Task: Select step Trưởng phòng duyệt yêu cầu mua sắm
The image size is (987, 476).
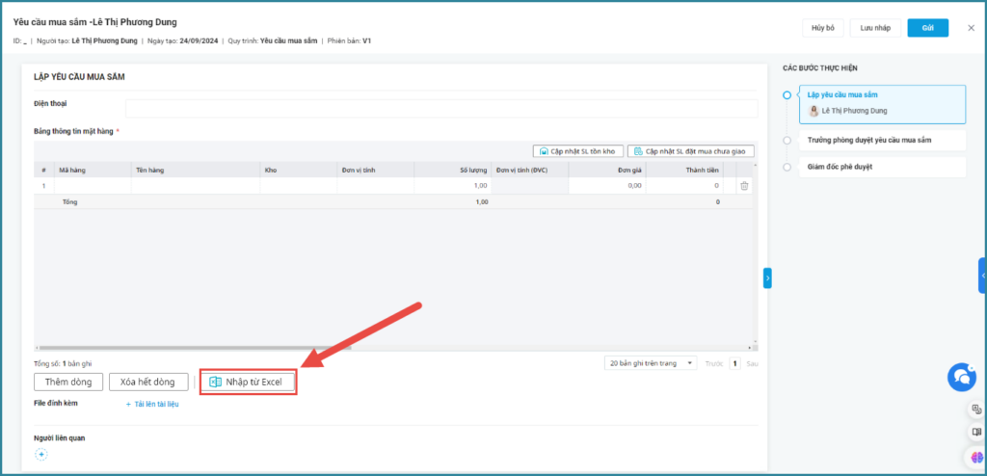Action: (882, 141)
